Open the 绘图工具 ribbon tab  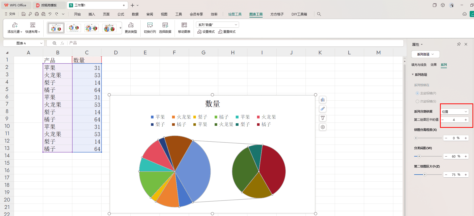point(235,14)
